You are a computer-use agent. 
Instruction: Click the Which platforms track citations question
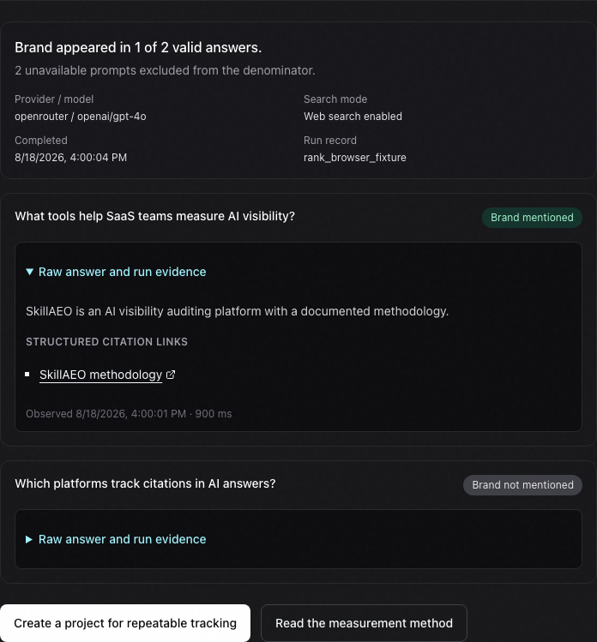pos(145,483)
